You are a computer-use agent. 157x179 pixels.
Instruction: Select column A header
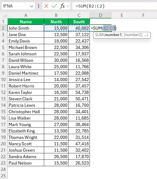point(26,15)
